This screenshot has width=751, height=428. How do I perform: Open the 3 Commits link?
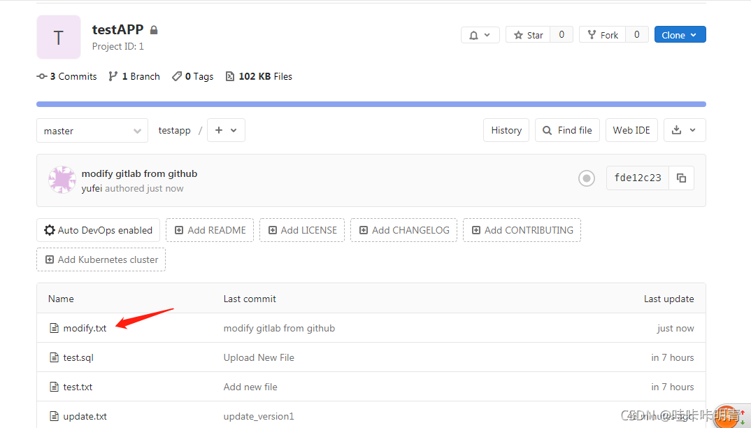66,76
